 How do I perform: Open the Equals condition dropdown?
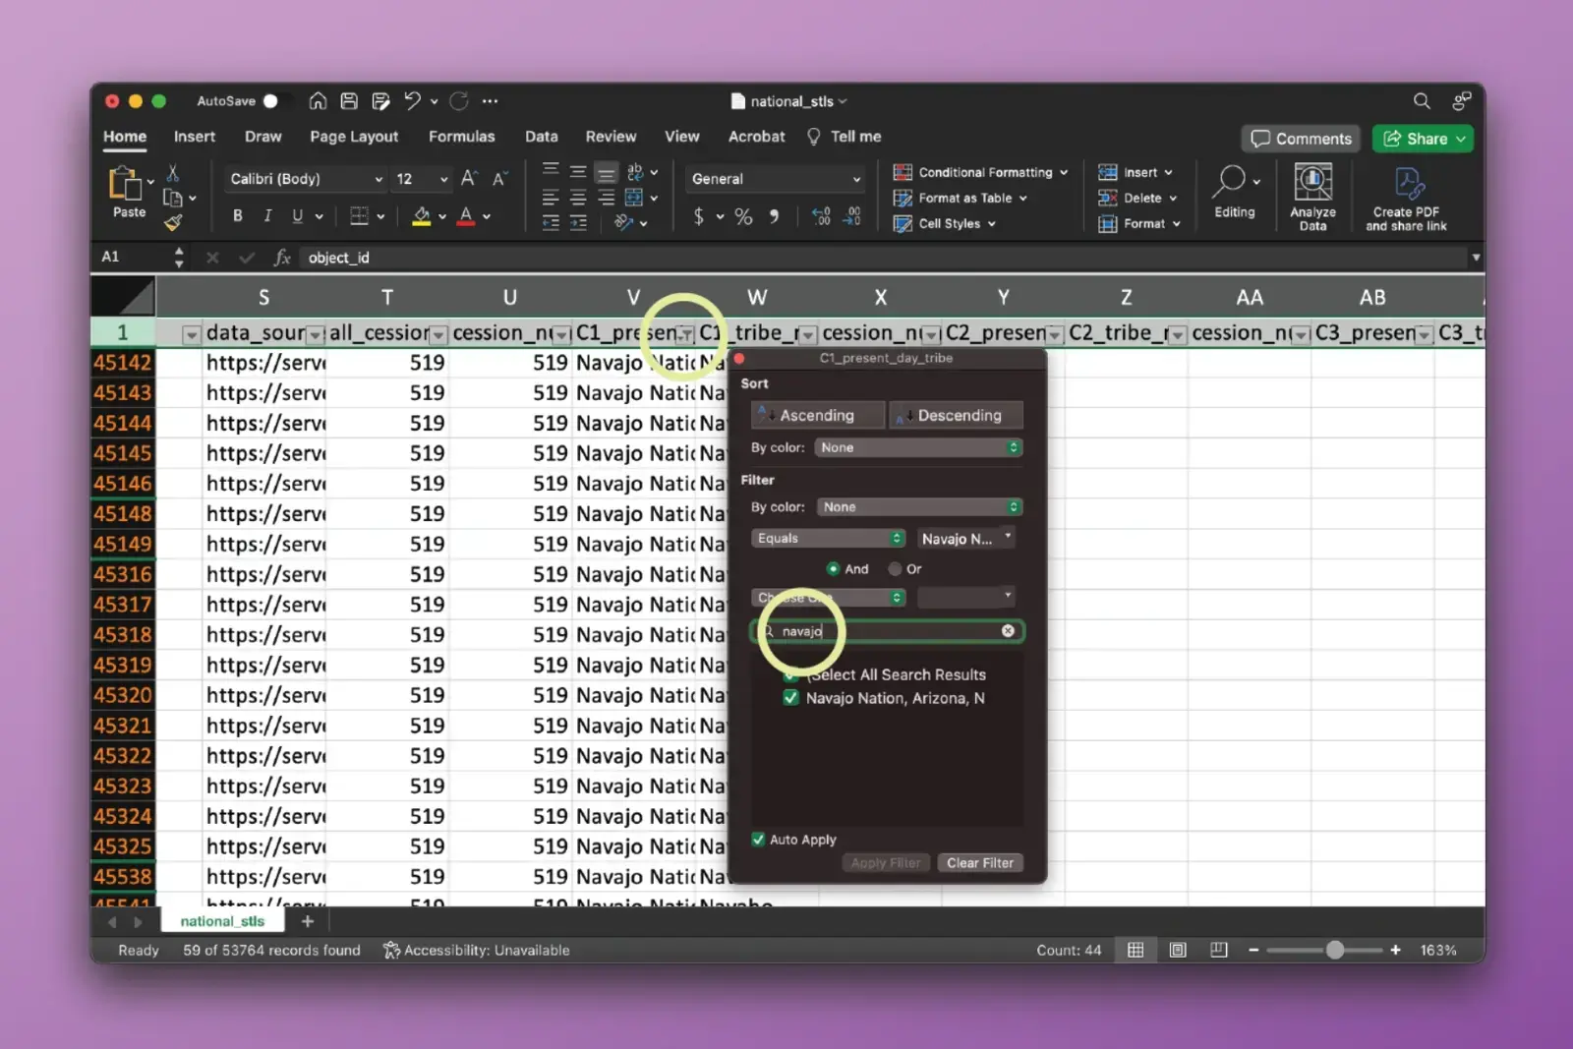point(828,538)
